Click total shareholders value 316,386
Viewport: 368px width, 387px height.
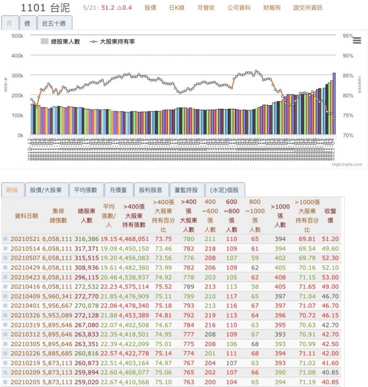pyautogui.click(x=86, y=239)
